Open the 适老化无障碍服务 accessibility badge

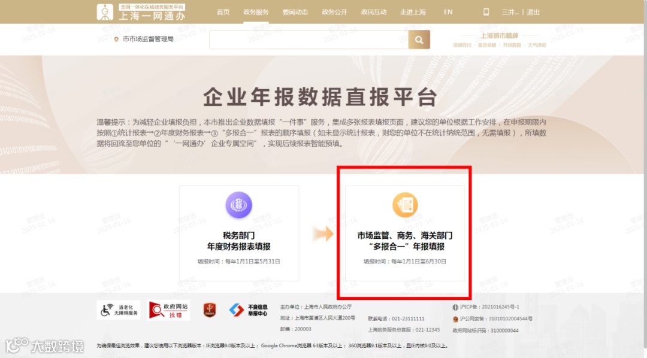click(x=119, y=310)
